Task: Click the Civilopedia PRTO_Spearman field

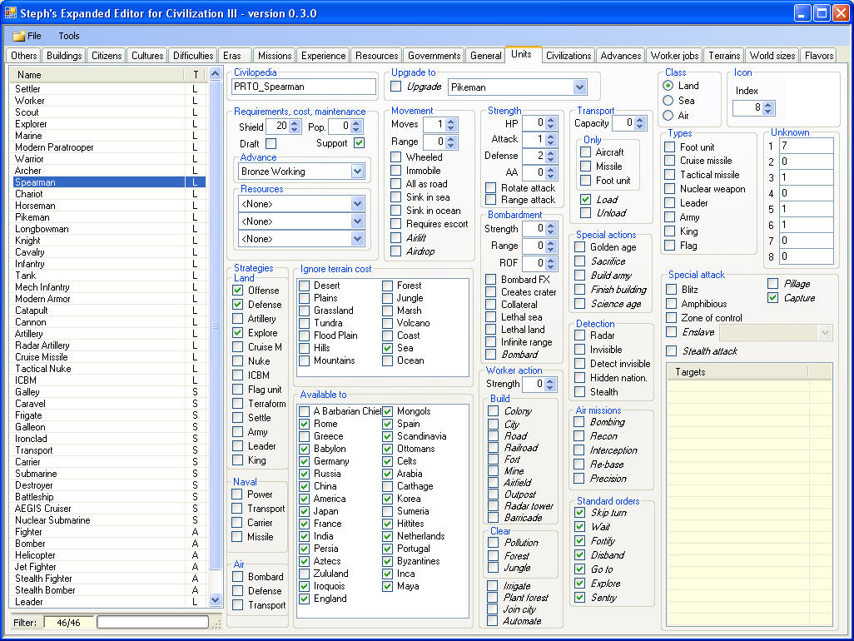Action: pos(303,87)
